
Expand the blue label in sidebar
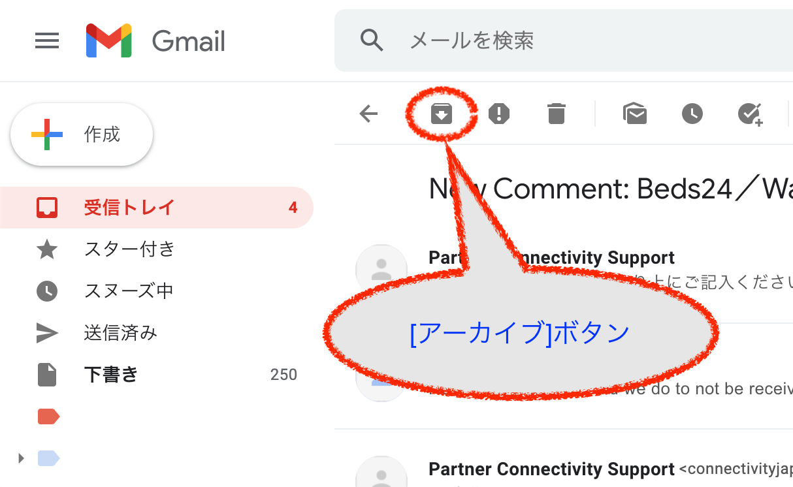tap(22, 458)
